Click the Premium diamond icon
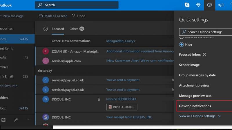The image size is (232, 130). (198, 5)
